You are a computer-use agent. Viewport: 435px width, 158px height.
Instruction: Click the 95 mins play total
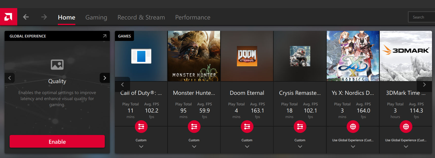pos(183,111)
